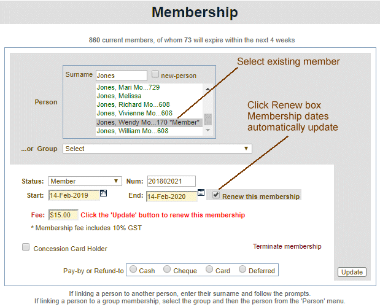The image size is (380, 307).
Task: Uncheck the Renew this membership checkbox
Action: pos(215,195)
